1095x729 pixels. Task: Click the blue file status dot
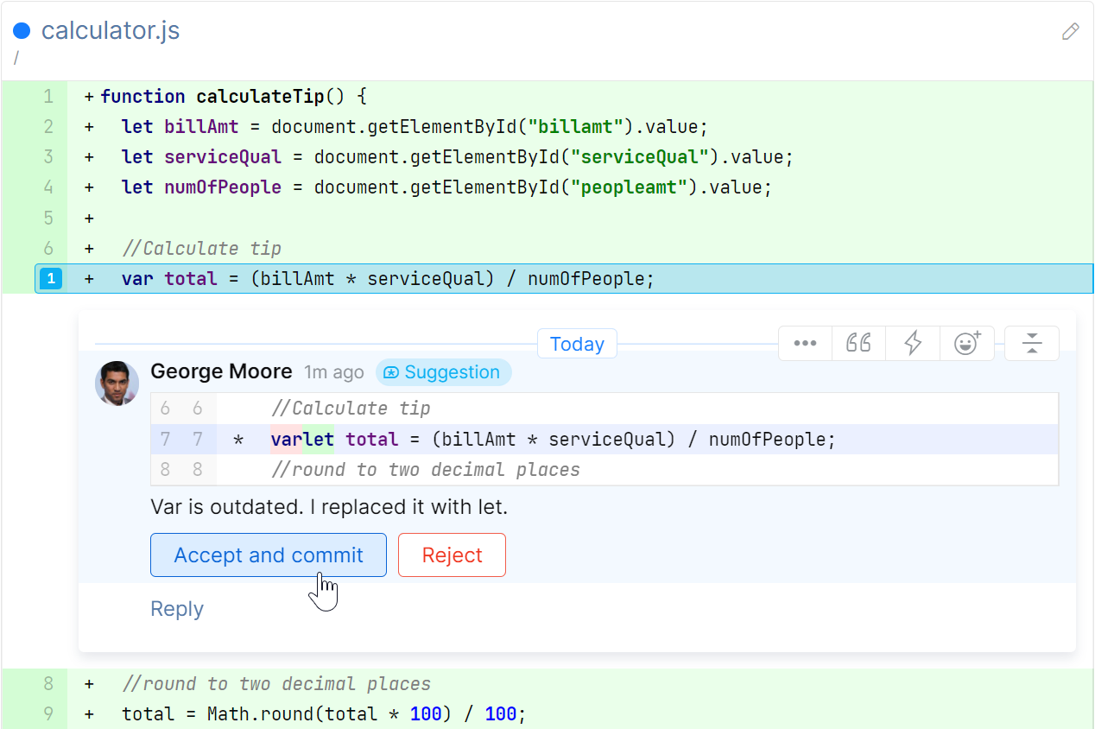tap(22, 31)
